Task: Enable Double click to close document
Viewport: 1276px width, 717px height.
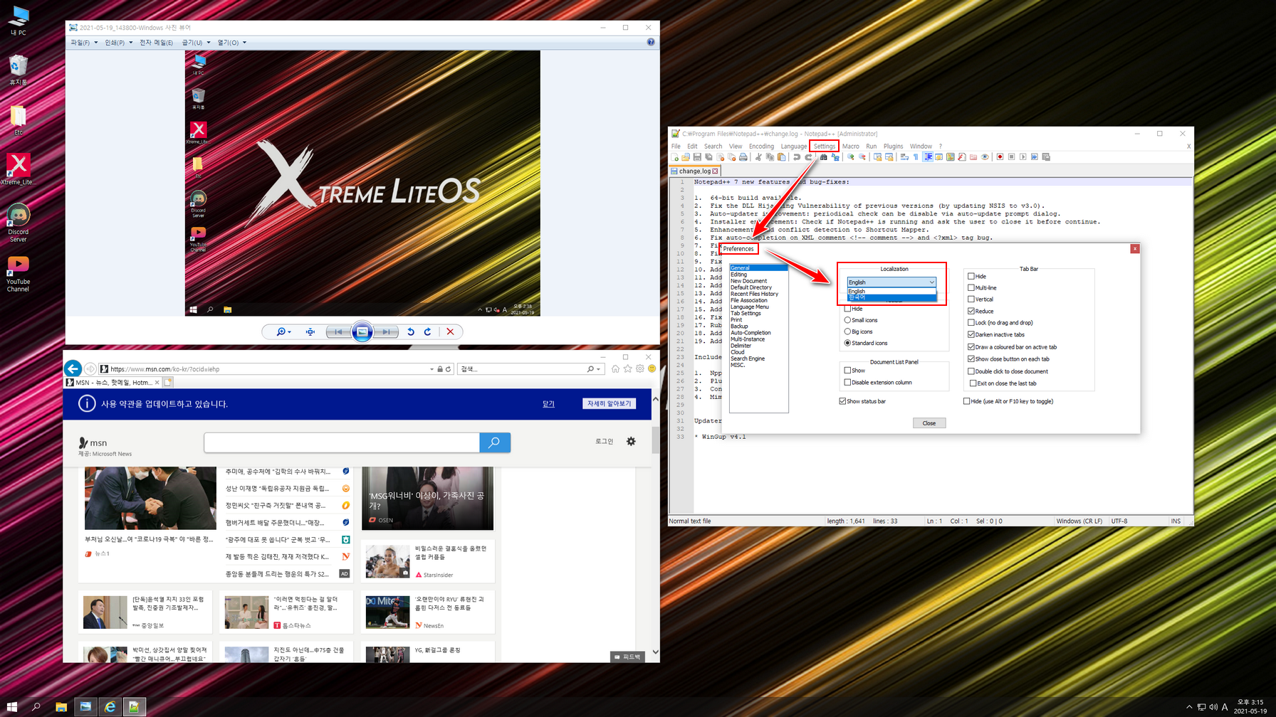Action: [971, 371]
